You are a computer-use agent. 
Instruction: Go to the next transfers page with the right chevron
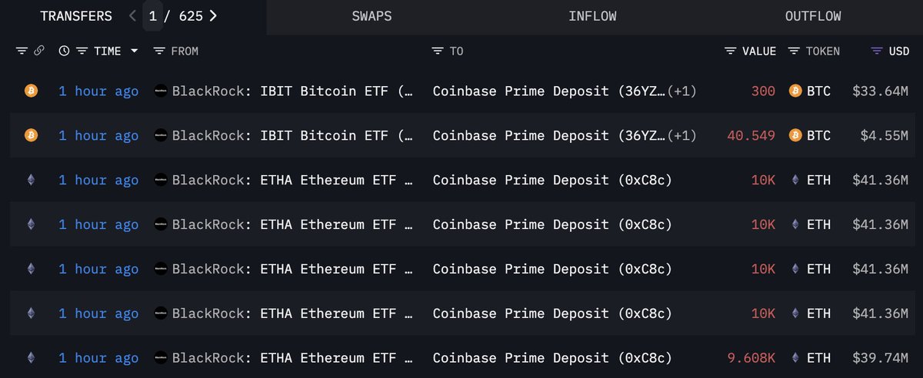point(213,16)
